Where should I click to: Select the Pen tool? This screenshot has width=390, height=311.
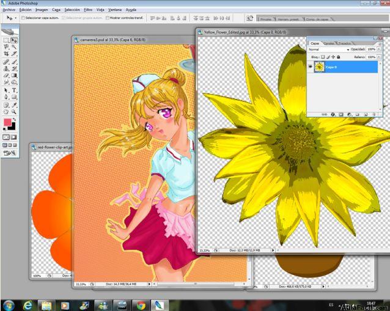(x=6, y=97)
